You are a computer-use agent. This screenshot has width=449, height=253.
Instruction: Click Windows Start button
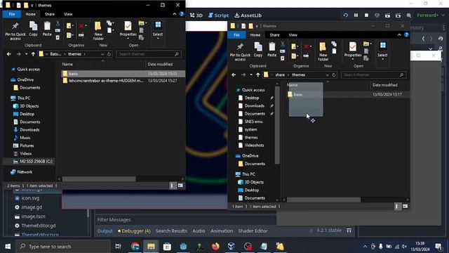(x=8, y=247)
